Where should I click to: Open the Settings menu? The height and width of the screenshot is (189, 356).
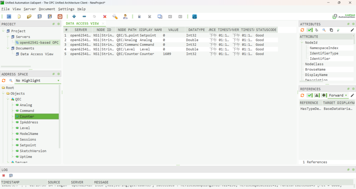coord(66,9)
